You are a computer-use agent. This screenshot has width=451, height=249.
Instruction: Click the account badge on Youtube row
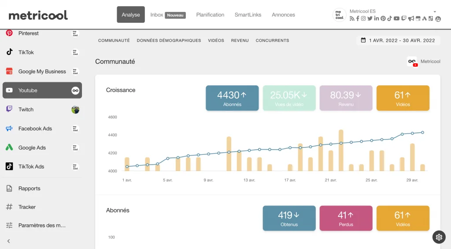pos(75,91)
